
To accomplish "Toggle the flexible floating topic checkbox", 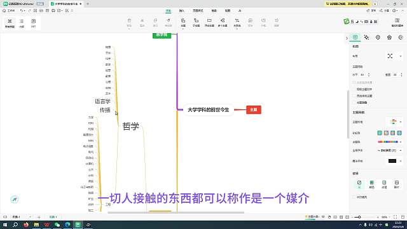I will point(354,96).
